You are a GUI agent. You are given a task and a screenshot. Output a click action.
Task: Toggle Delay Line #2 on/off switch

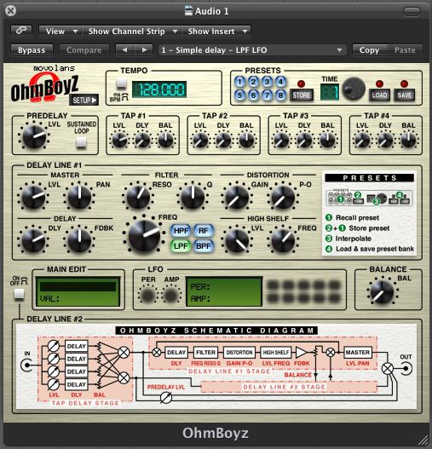point(20,294)
